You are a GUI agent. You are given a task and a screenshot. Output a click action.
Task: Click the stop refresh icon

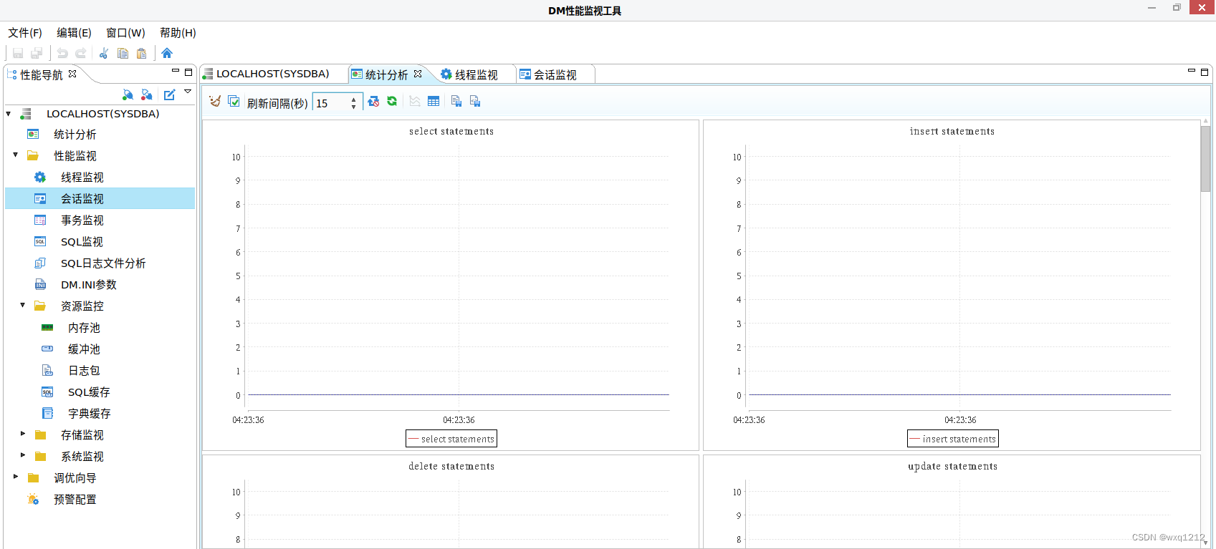click(373, 102)
